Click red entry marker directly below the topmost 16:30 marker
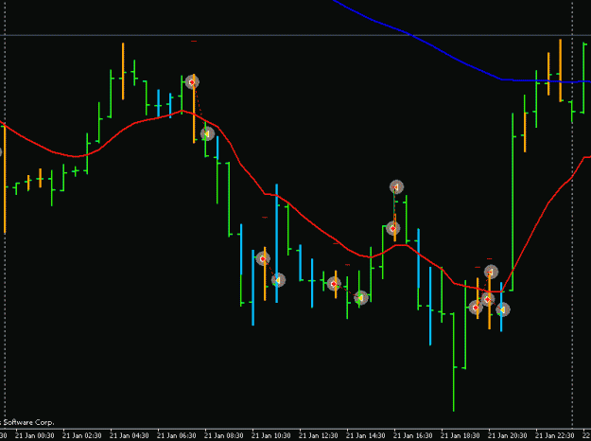Image resolution: width=591 pixels, height=441 pixels. coord(393,228)
